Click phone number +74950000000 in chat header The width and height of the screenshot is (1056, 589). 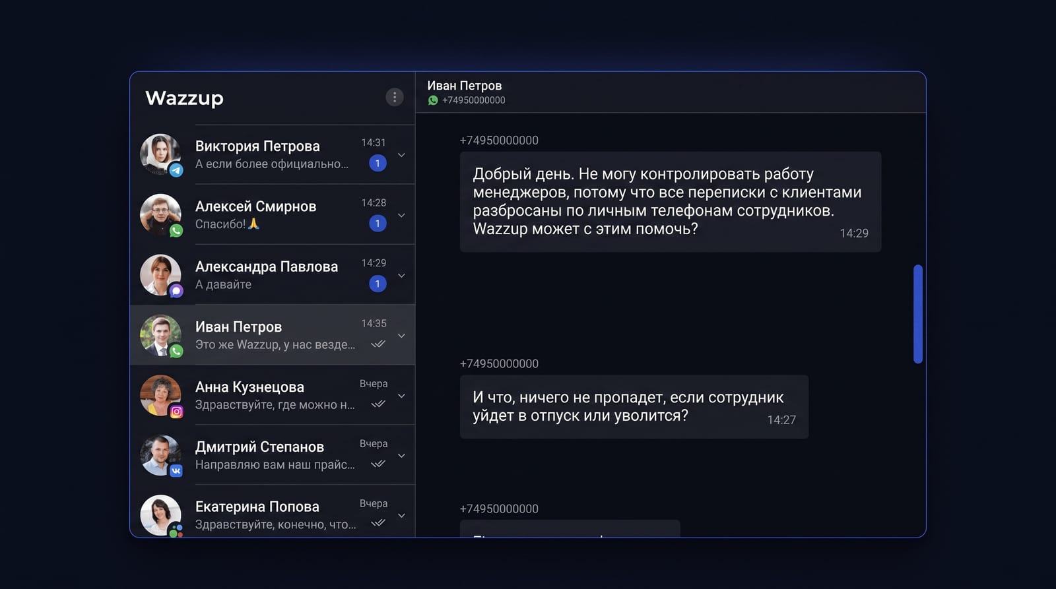[x=473, y=100]
